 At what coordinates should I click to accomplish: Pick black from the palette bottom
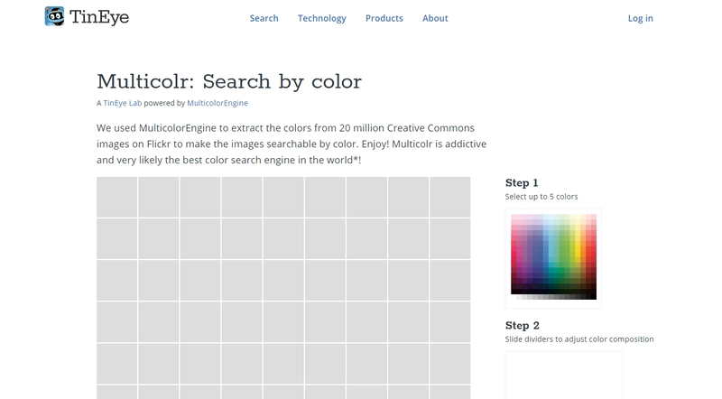pos(594,297)
